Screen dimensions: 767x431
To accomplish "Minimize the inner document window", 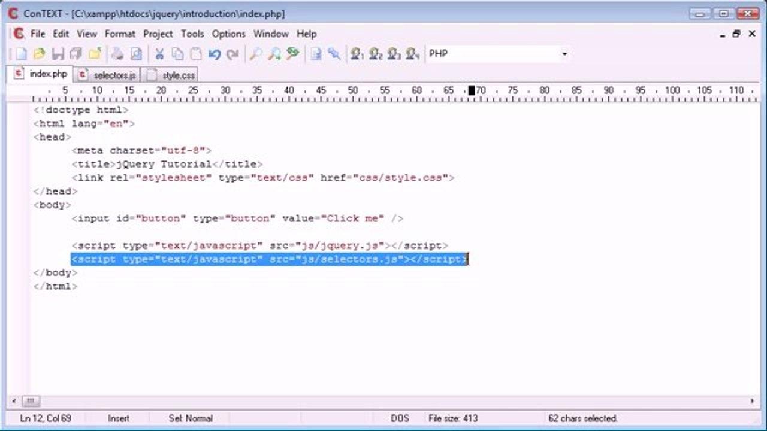I will [723, 34].
